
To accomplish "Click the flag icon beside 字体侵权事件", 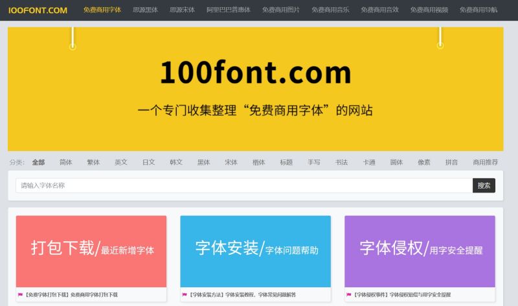I will 349,295.
